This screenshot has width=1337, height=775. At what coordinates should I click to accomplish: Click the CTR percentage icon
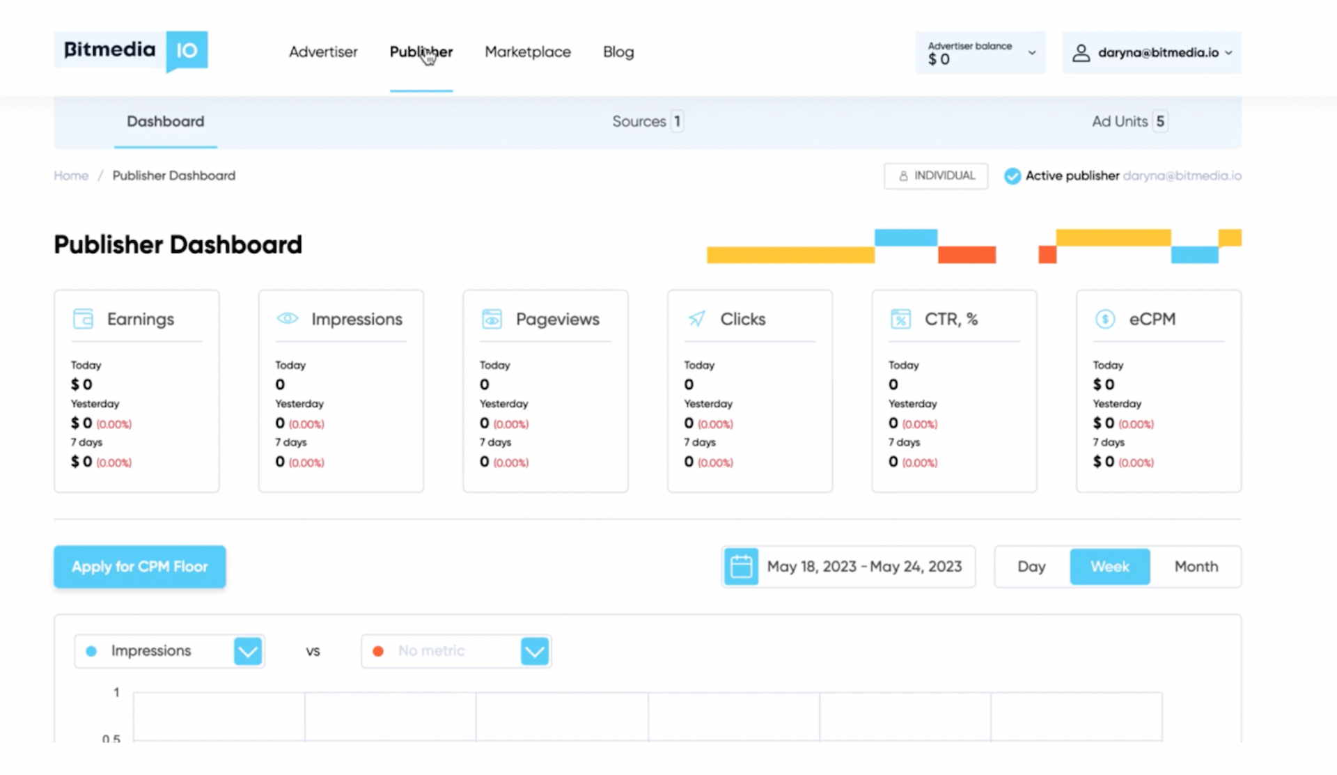pyautogui.click(x=900, y=318)
